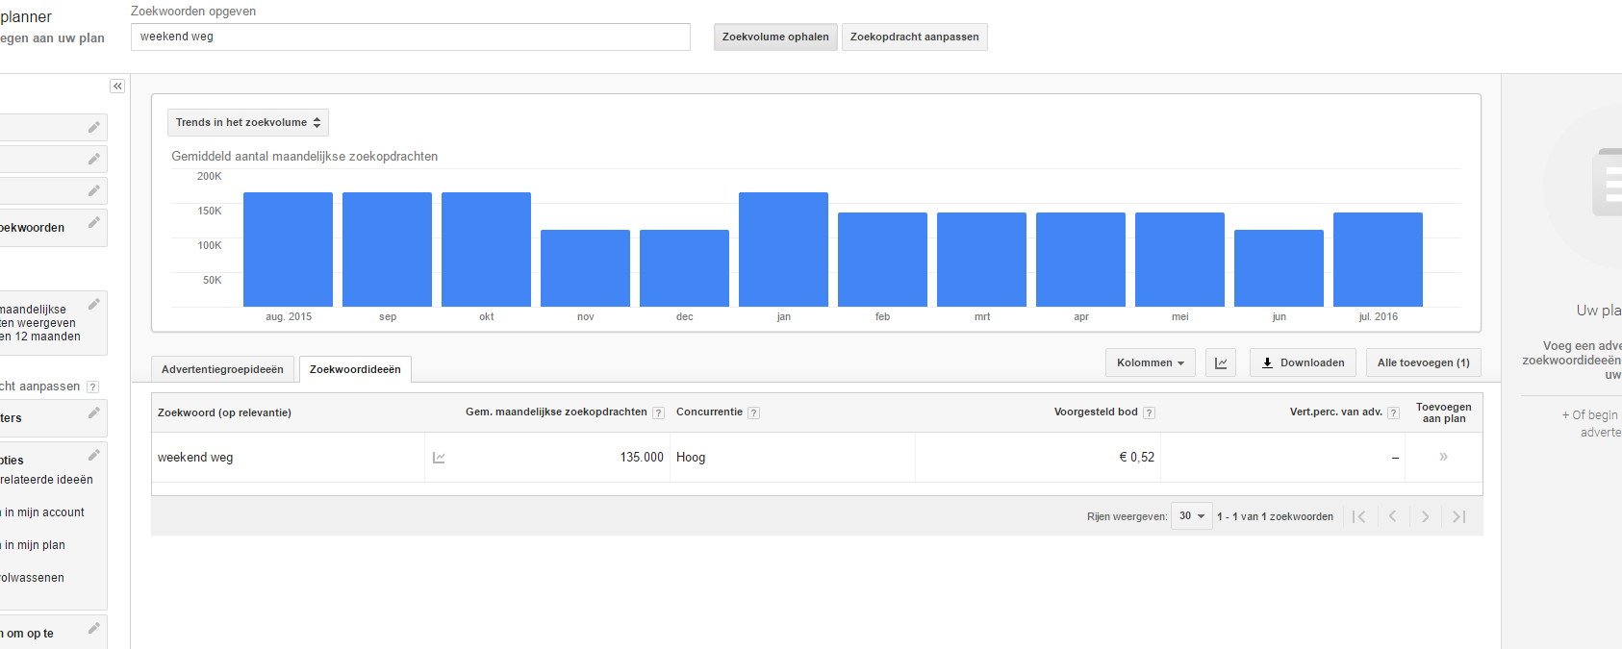Add weekend weg to plan via double-arrow

1443,457
